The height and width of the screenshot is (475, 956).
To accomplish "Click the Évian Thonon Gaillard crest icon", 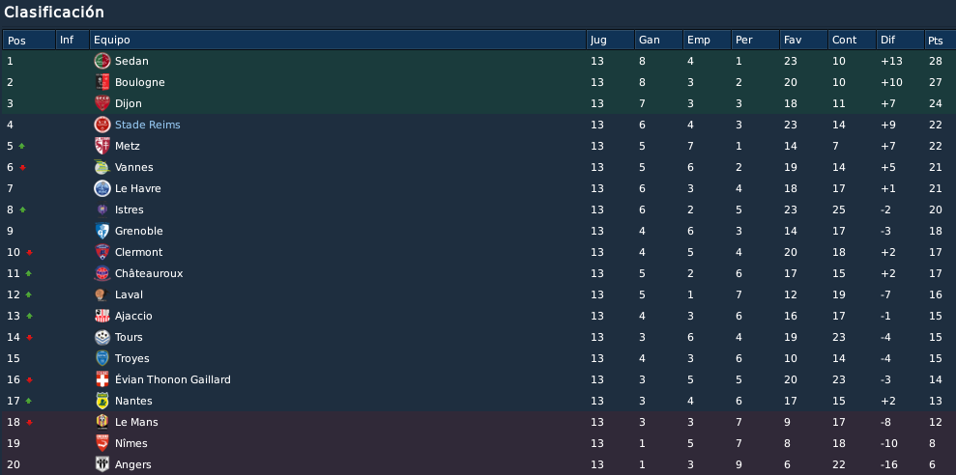I will [x=101, y=379].
